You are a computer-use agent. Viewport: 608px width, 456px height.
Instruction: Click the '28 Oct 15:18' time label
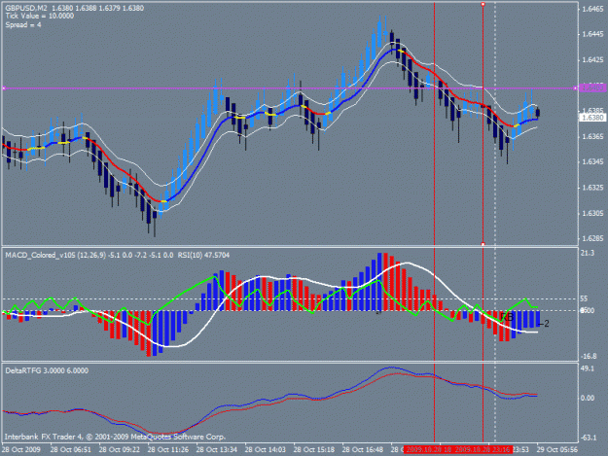coord(314,450)
